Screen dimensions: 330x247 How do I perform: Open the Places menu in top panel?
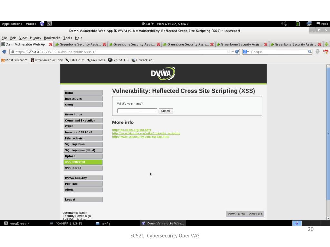point(31,24)
